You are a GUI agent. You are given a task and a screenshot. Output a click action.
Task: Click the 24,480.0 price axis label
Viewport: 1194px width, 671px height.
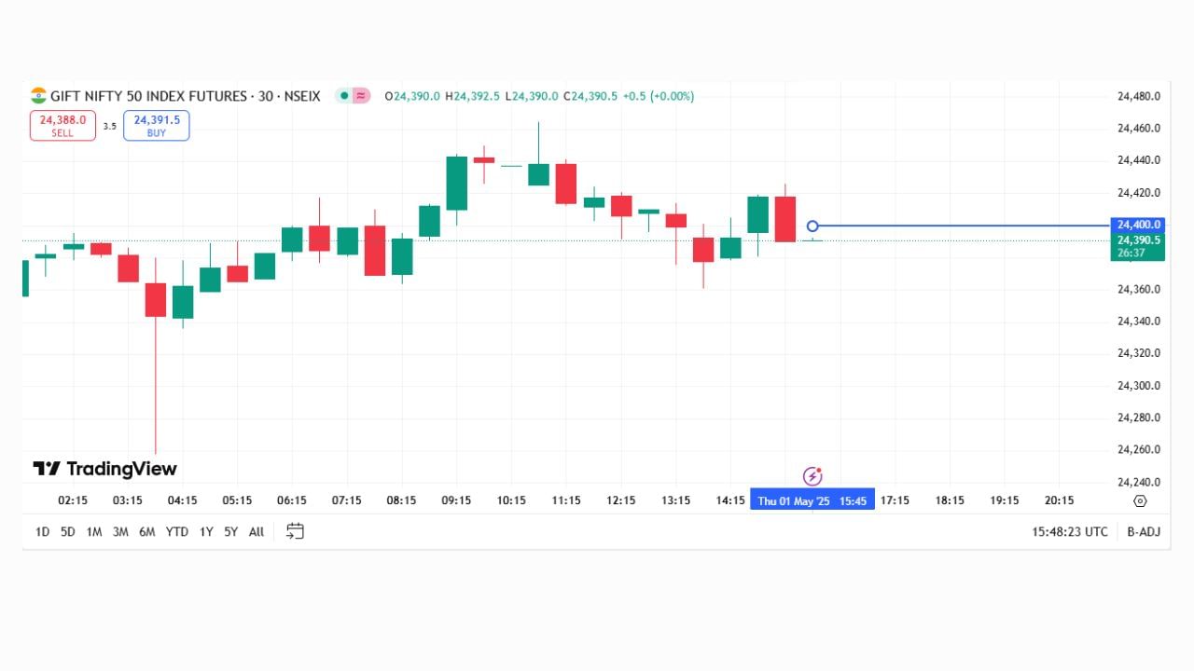(x=1138, y=96)
